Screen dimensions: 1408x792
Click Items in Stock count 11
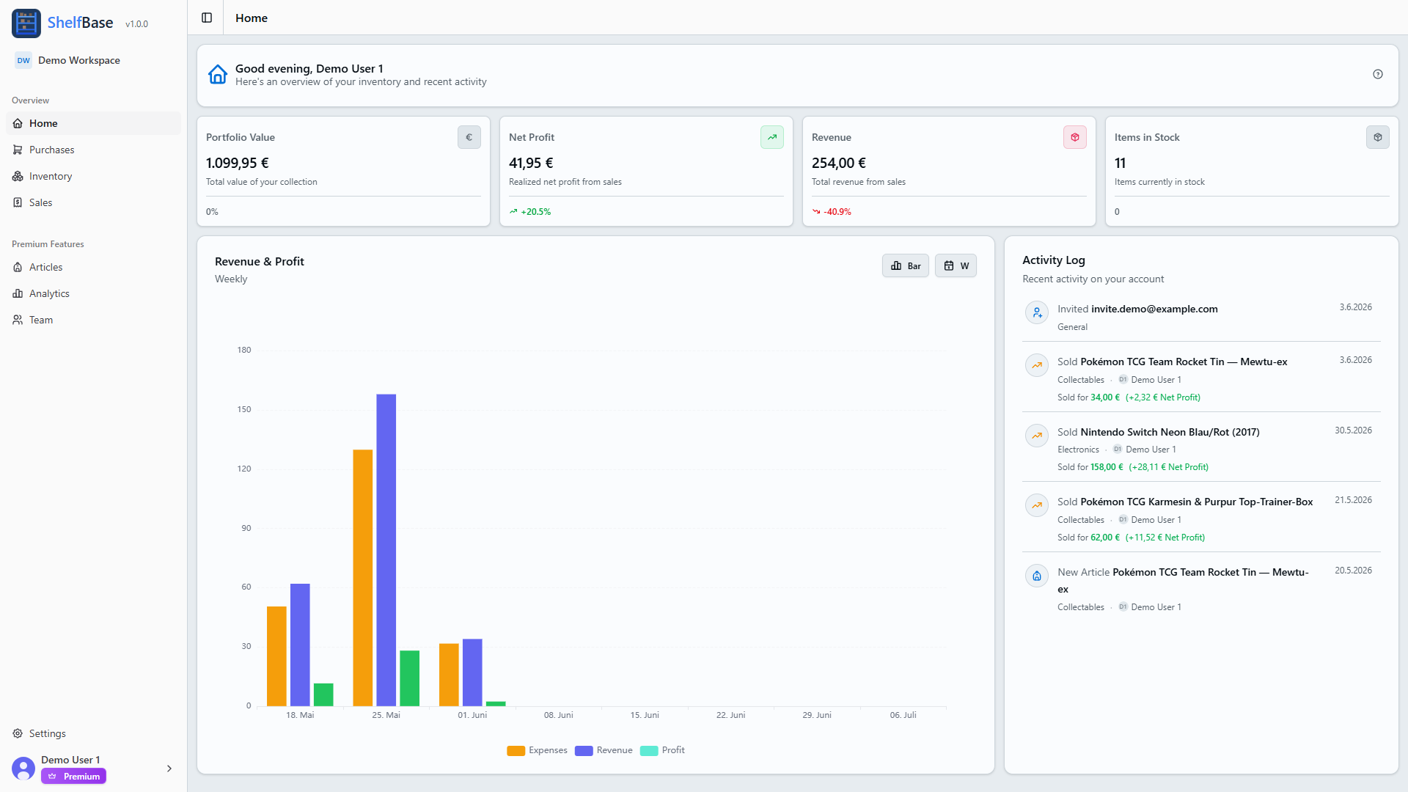pos(1120,163)
